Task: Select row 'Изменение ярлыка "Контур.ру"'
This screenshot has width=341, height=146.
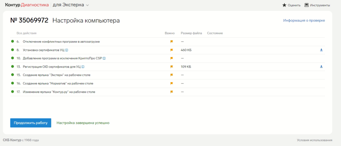Action: tap(168, 92)
